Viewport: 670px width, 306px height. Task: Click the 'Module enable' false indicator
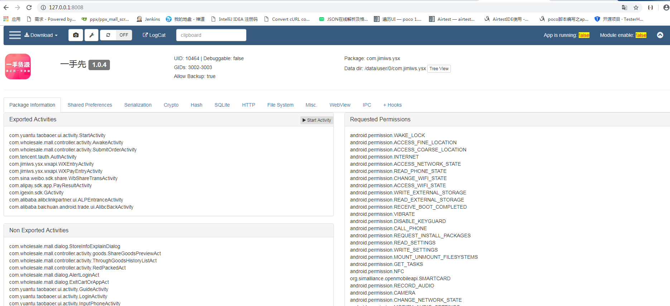pyautogui.click(x=641, y=35)
